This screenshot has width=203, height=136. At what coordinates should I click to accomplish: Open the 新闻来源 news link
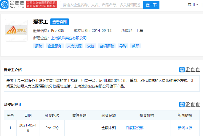point(185,128)
